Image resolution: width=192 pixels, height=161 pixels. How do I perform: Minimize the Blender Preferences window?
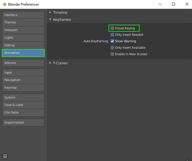coord(160,4)
